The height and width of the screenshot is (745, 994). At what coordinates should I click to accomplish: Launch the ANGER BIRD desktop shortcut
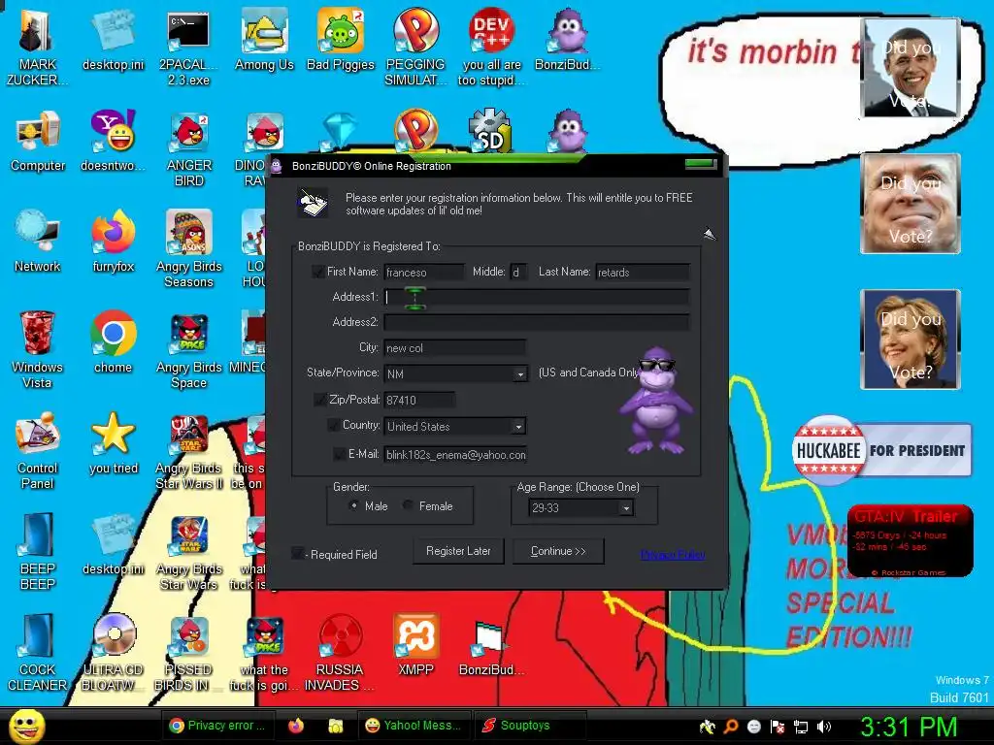pyautogui.click(x=189, y=148)
